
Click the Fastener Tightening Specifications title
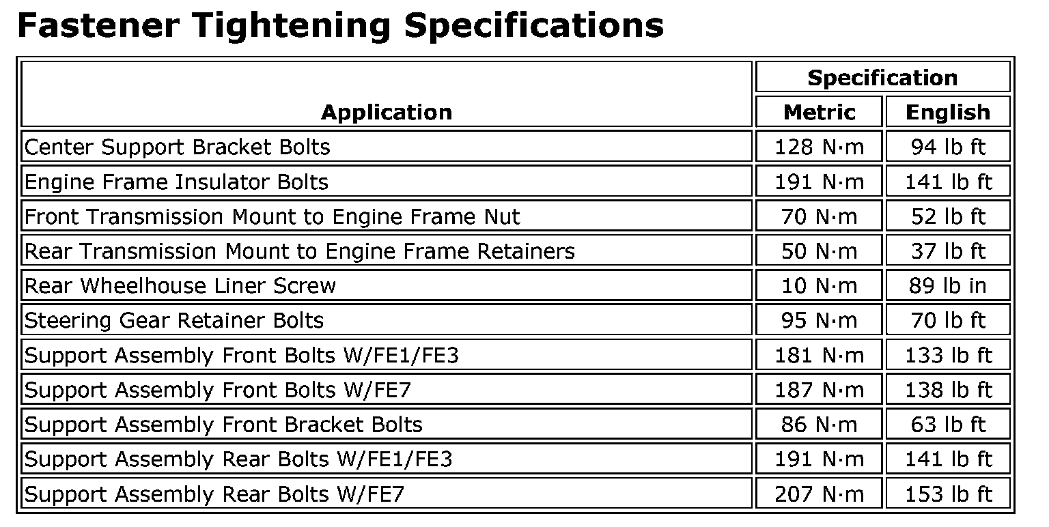(339, 25)
